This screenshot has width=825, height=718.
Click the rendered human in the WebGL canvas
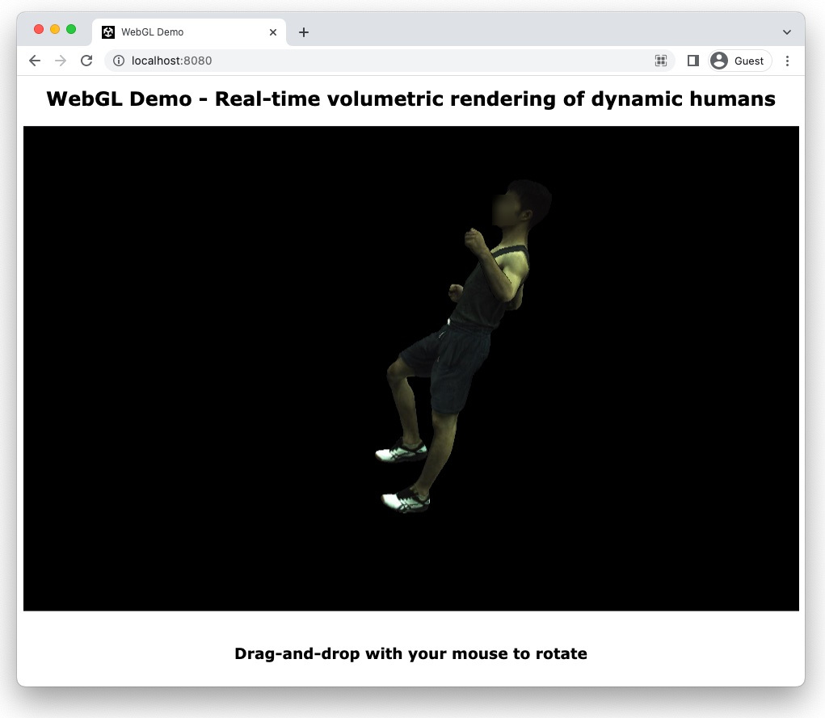(x=463, y=346)
